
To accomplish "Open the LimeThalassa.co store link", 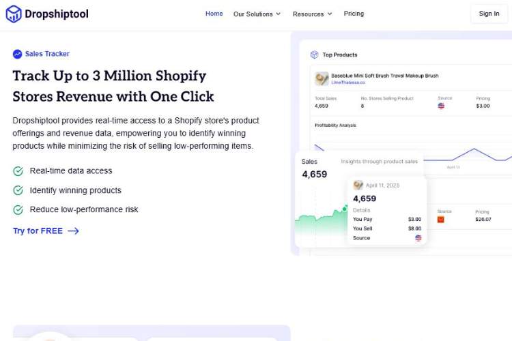I will click(349, 83).
